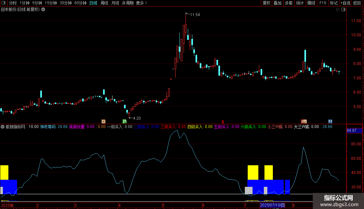This screenshot has width=364, height=209.
Task: Open the 统计 statistics button
Action: coord(300,3)
